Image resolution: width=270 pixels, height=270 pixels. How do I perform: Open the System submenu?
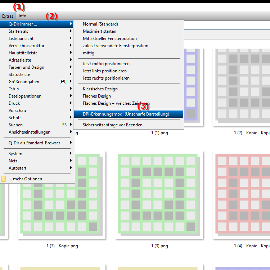pyautogui.click(x=36, y=154)
